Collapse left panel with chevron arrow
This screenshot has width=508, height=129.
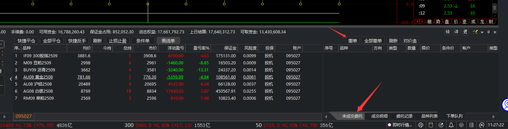click(x=10, y=79)
